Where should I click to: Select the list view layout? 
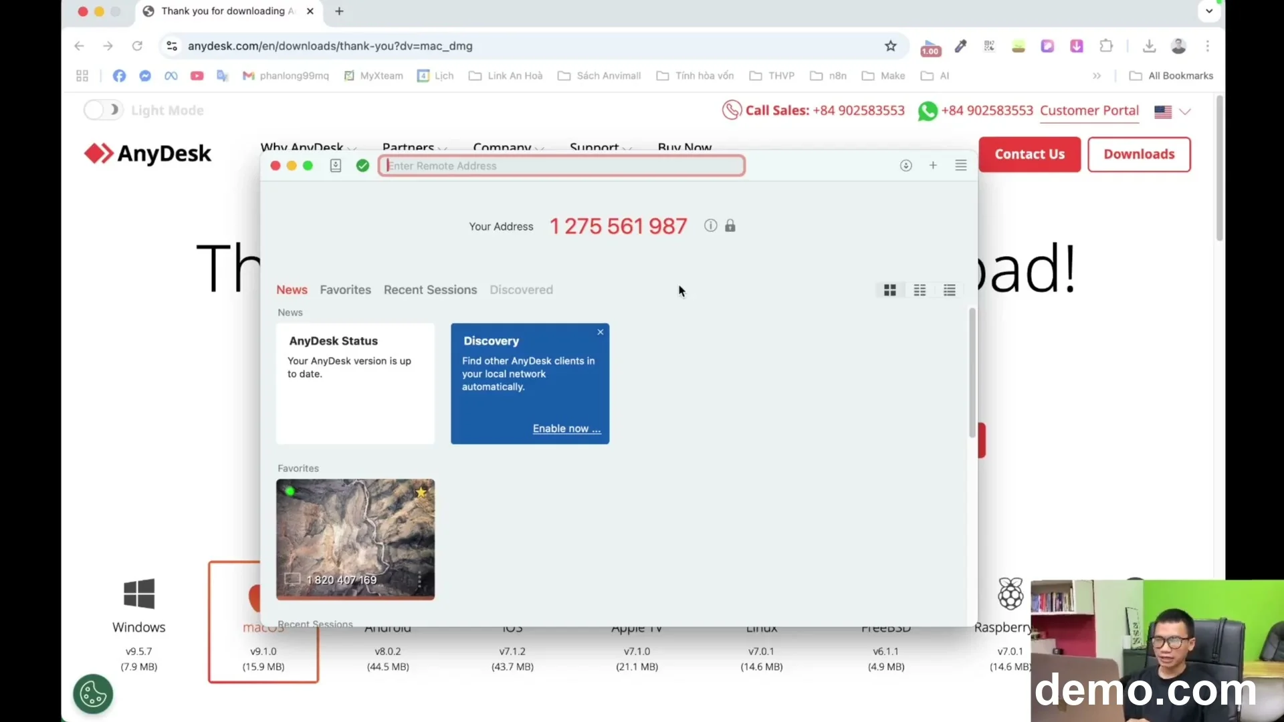pos(950,290)
